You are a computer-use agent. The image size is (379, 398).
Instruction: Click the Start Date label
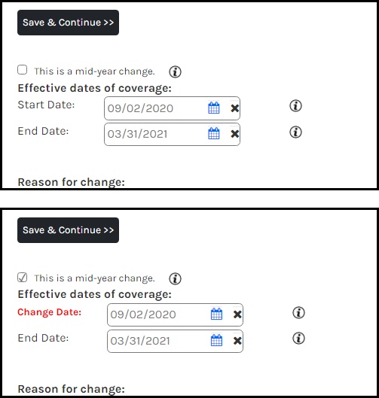click(x=46, y=105)
